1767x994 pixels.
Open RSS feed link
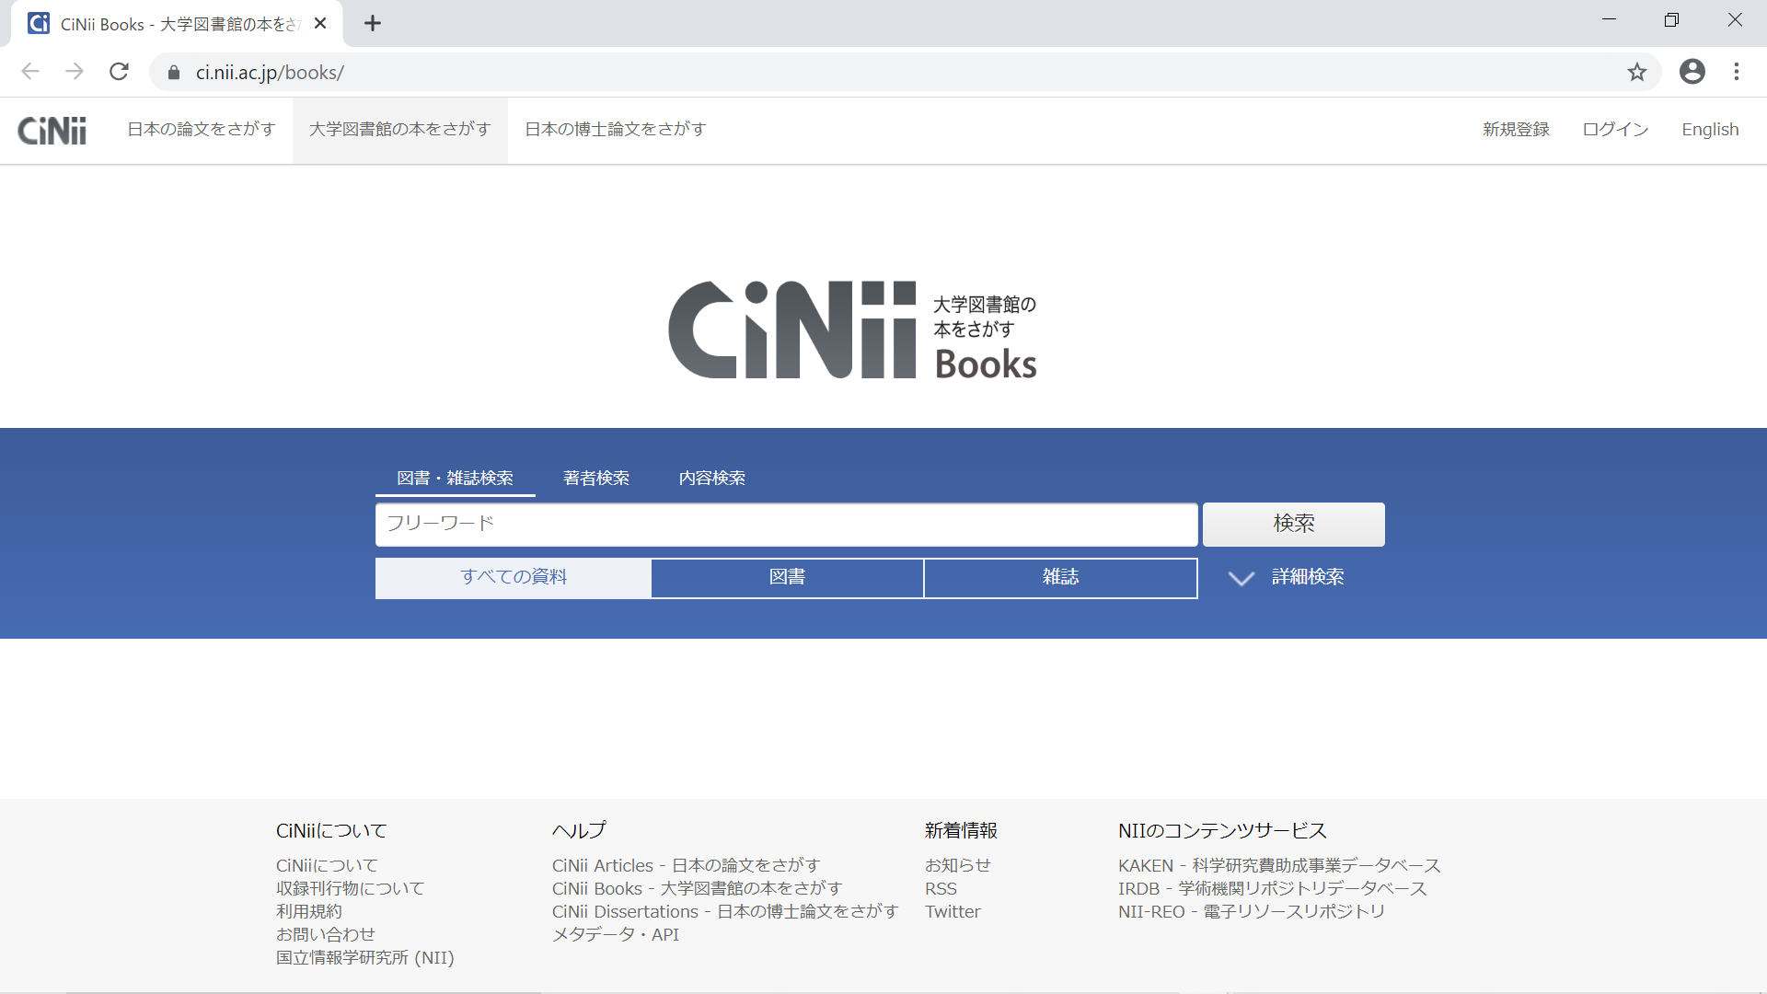pos(941,888)
